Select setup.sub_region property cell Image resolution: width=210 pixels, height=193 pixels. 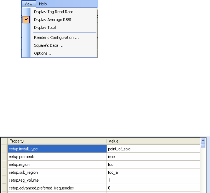point(57,172)
